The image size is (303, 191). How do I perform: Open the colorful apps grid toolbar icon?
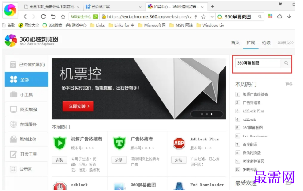click(x=270, y=16)
